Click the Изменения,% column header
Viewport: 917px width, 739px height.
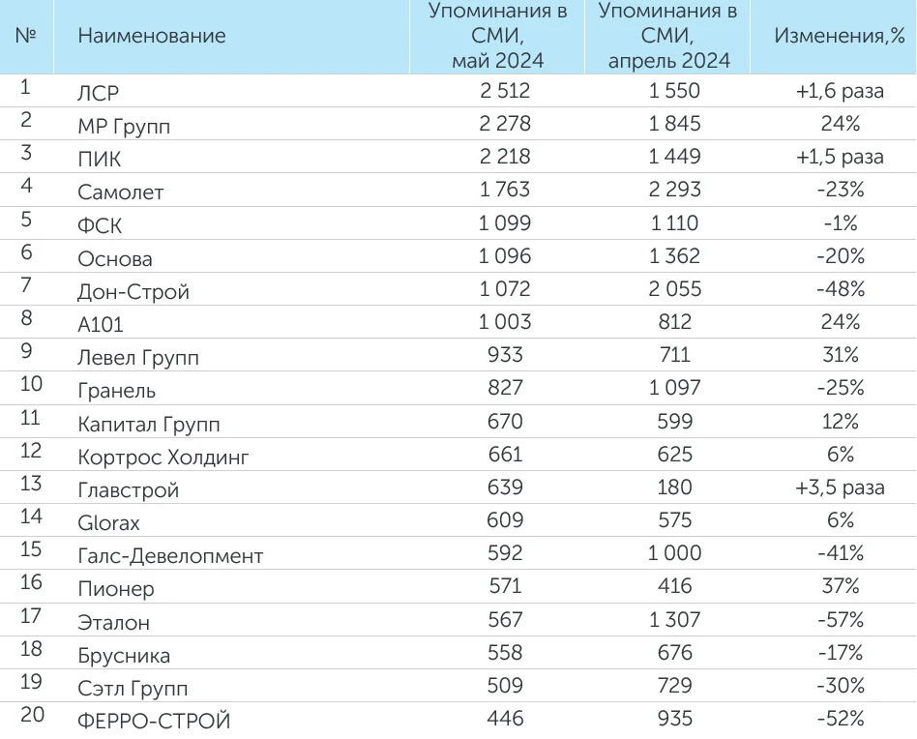click(839, 36)
